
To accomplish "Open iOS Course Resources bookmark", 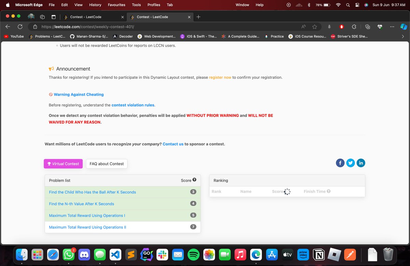I will tap(306, 36).
